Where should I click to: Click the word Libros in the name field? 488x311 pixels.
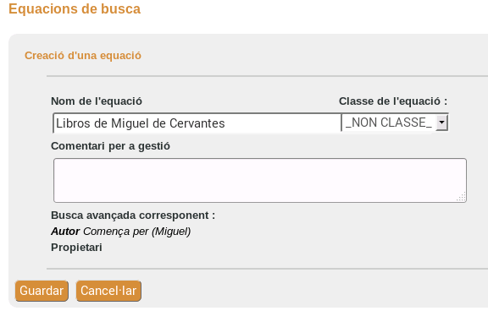74,123
